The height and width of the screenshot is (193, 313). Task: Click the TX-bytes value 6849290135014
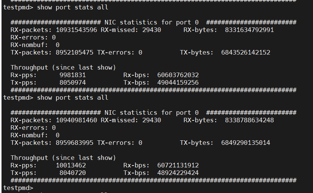(246, 143)
